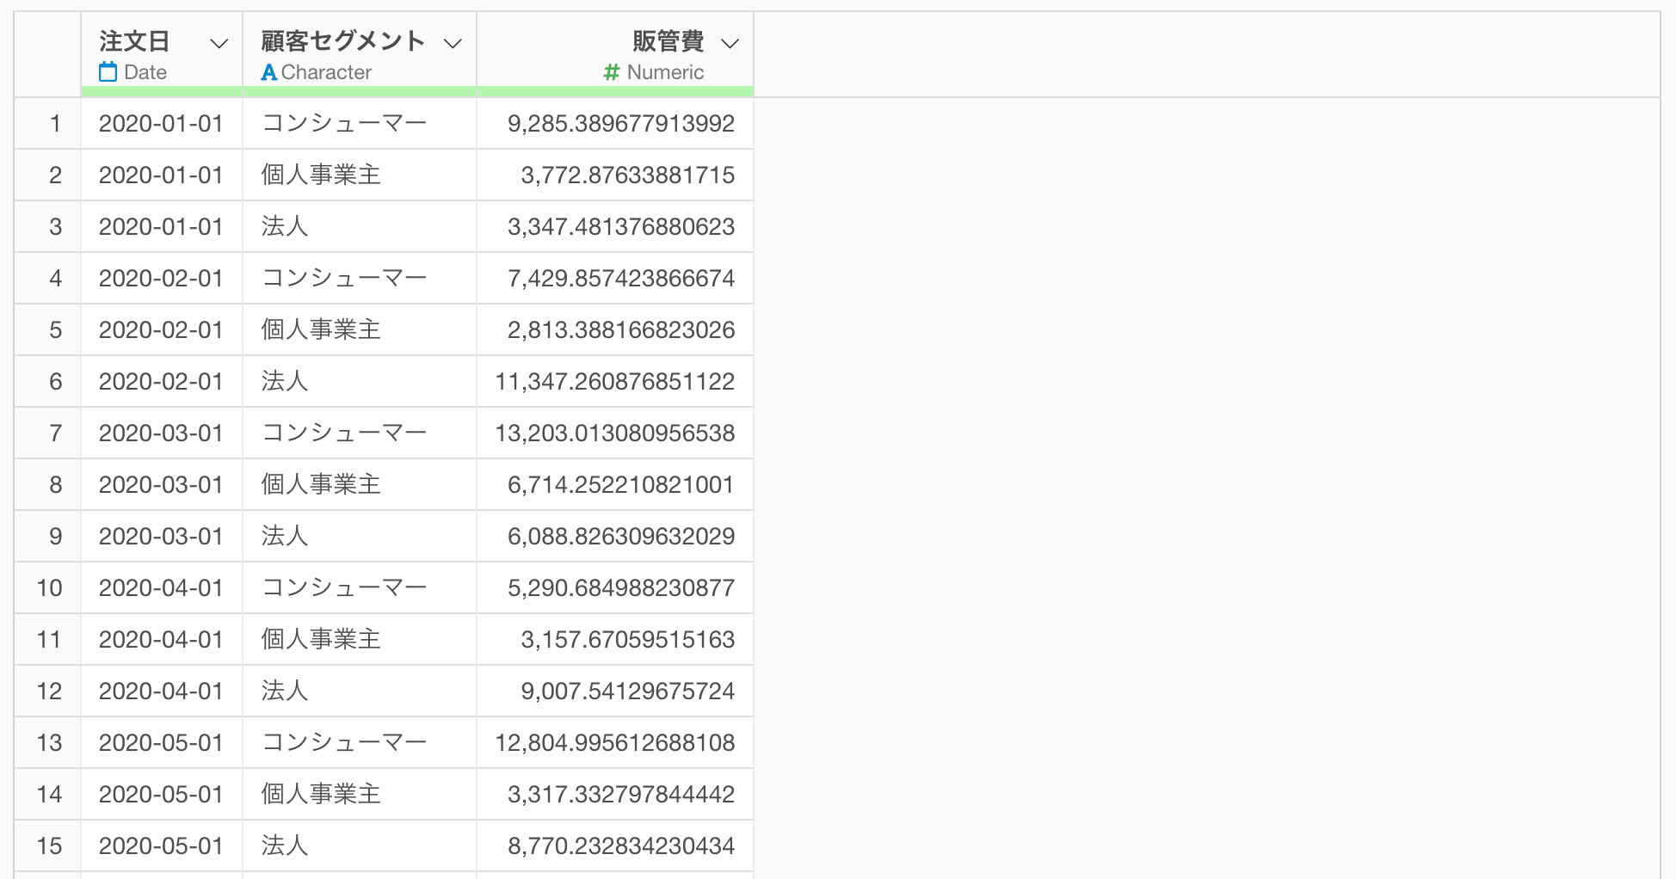This screenshot has width=1676, height=879.
Task: Click the 2020-03-01 date in row 9
Action: click(161, 537)
